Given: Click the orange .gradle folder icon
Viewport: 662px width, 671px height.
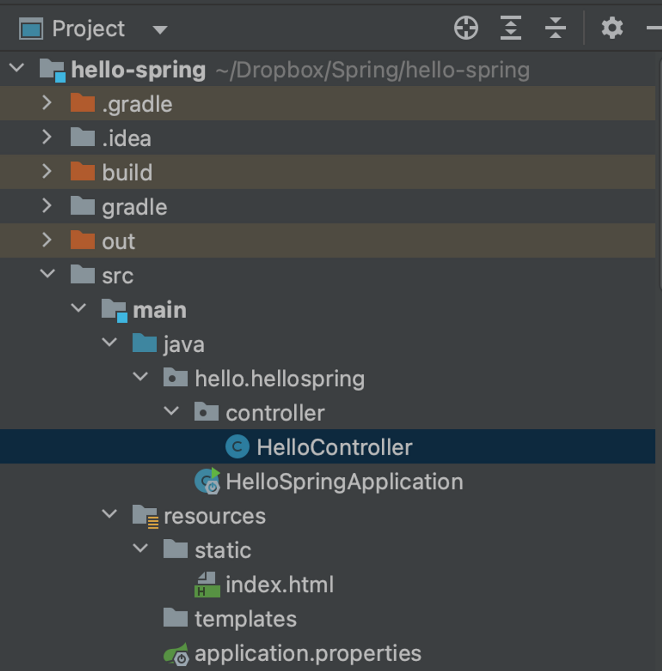Looking at the screenshot, I should point(83,103).
